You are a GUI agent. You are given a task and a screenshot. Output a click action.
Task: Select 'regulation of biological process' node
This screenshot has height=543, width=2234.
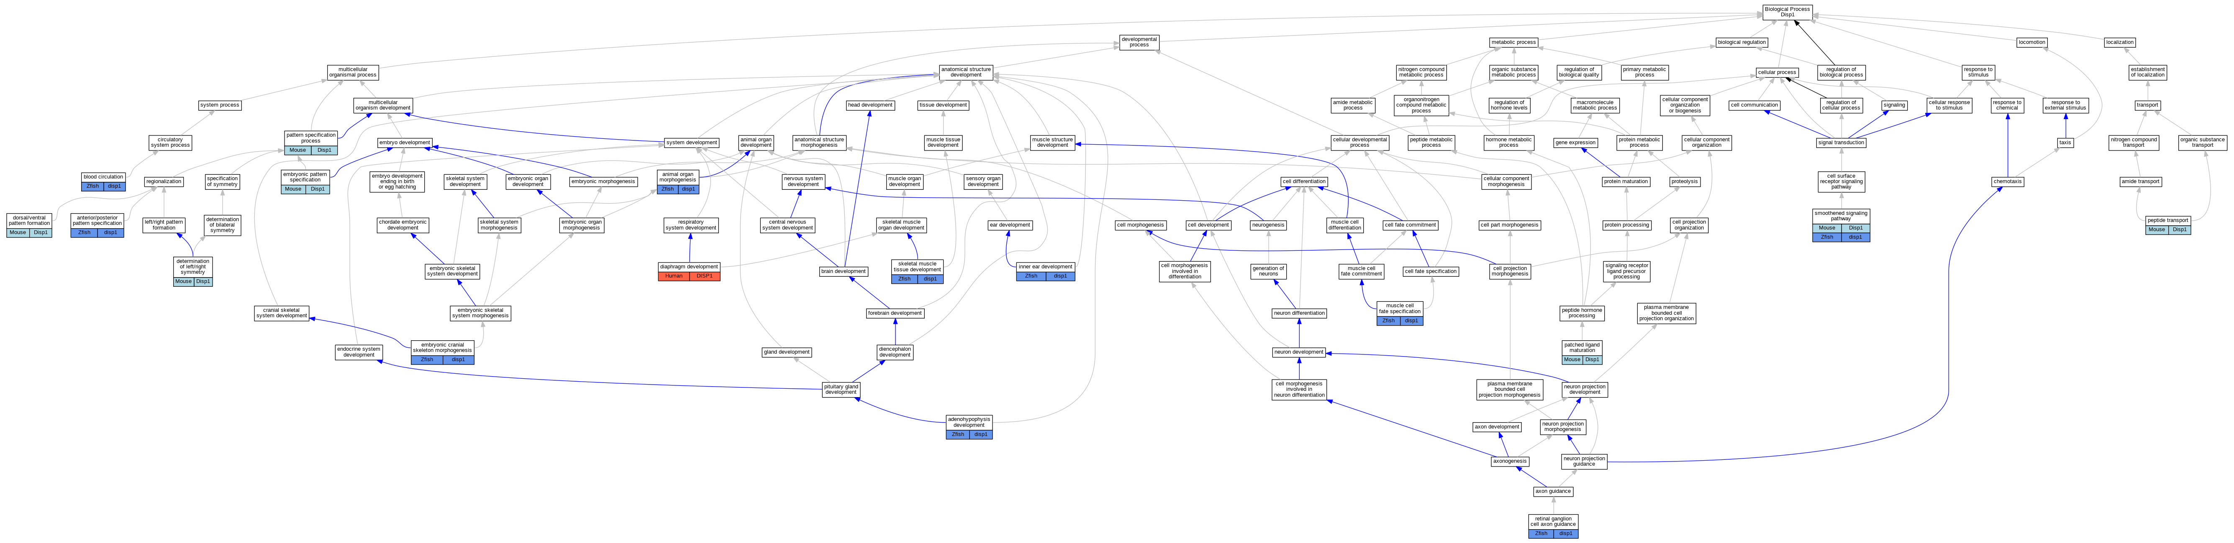[x=1841, y=72]
